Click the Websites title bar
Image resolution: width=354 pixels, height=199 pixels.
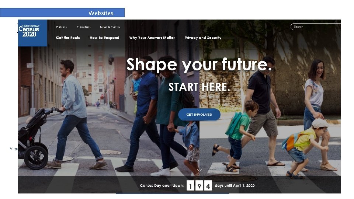click(62, 13)
